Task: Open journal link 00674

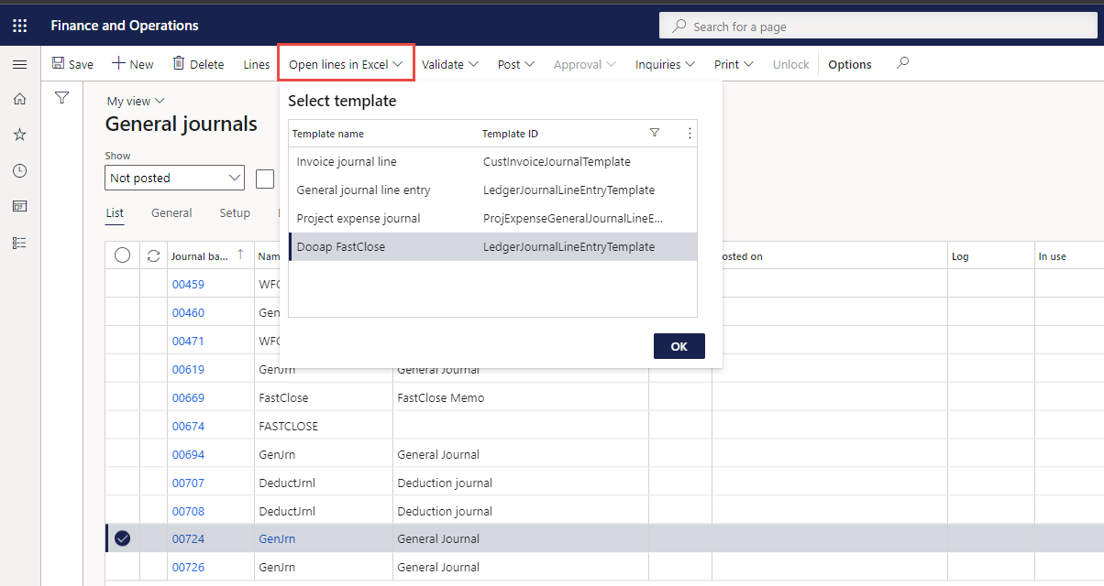Action: [x=188, y=426]
